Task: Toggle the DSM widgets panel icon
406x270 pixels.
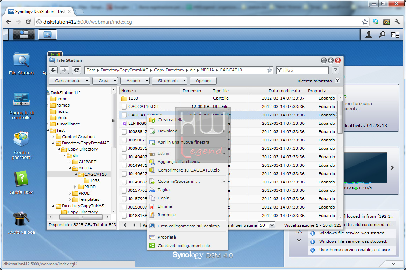Action: coord(396,35)
